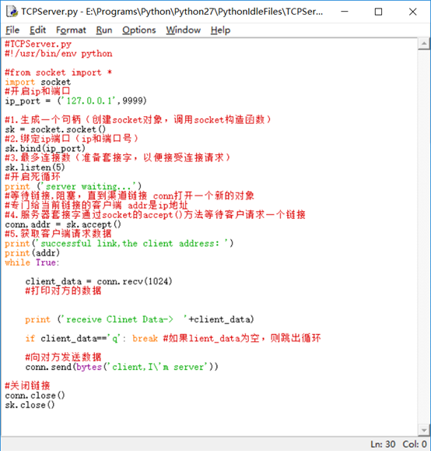Click the comment '#5.获取客户端请求数据'
The height and width of the screenshot is (451, 431).
point(58,234)
